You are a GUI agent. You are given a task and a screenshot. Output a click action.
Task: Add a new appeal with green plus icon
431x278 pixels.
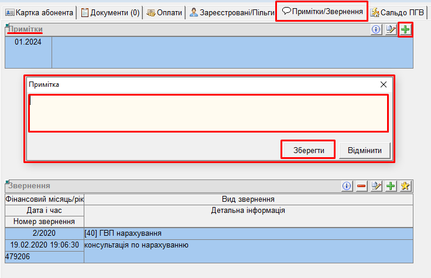[391, 186]
